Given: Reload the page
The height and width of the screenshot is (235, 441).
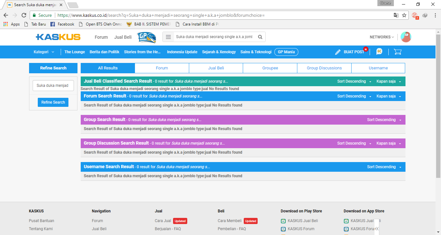Looking at the screenshot, I should 24,15.
